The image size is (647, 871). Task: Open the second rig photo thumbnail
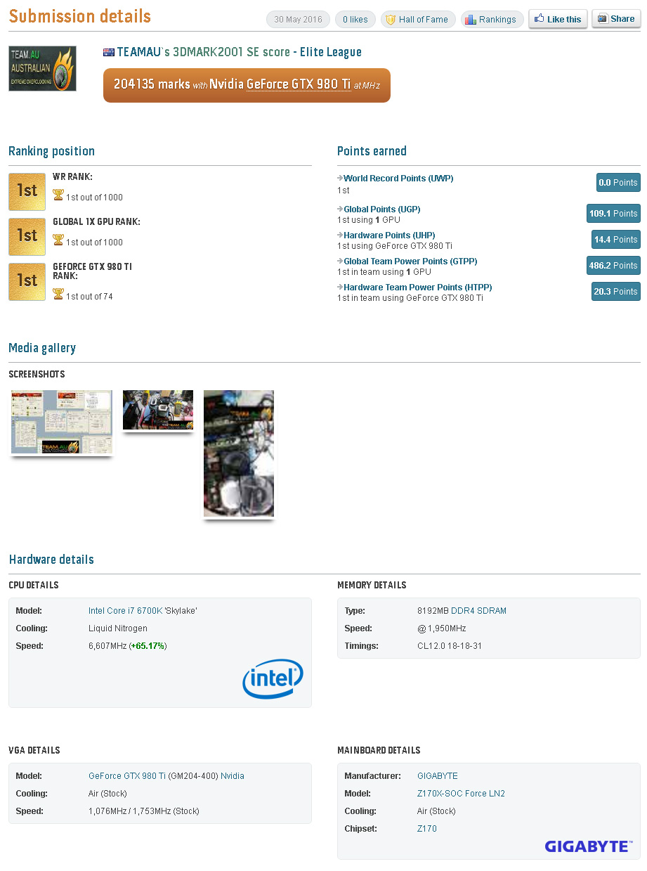[x=158, y=411]
